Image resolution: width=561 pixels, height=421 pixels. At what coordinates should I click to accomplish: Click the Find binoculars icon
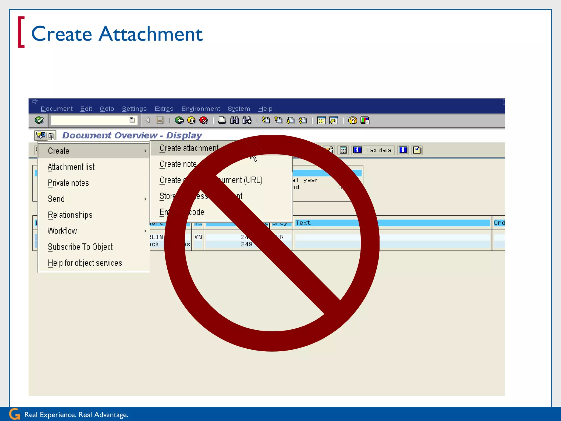pyautogui.click(x=234, y=120)
